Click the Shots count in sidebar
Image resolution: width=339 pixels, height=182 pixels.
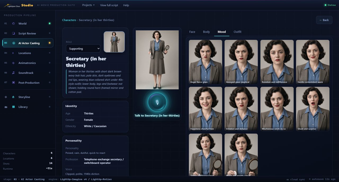tap(51, 163)
